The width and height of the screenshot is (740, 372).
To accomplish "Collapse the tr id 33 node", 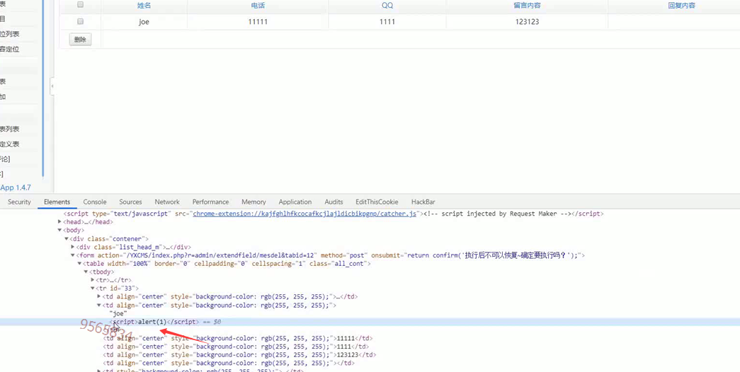I will coord(93,288).
